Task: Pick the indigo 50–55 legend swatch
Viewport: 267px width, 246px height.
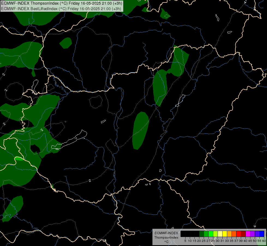Action: pos(257,234)
